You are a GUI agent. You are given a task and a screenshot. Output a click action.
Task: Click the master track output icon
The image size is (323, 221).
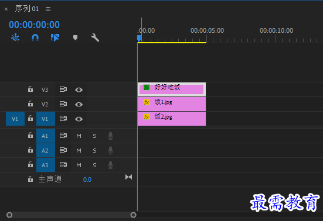pyautogui.click(x=128, y=177)
